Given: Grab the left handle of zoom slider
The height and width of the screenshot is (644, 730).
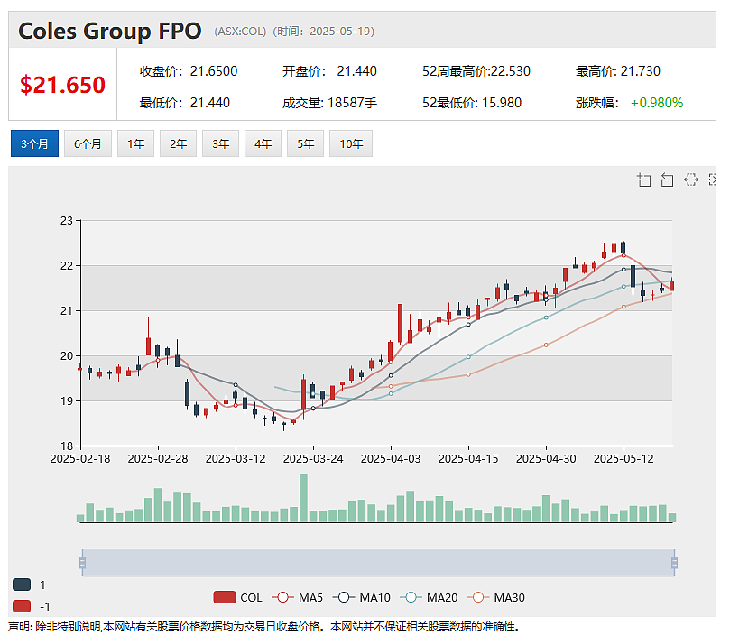Looking at the screenshot, I should [x=82, y=563].
